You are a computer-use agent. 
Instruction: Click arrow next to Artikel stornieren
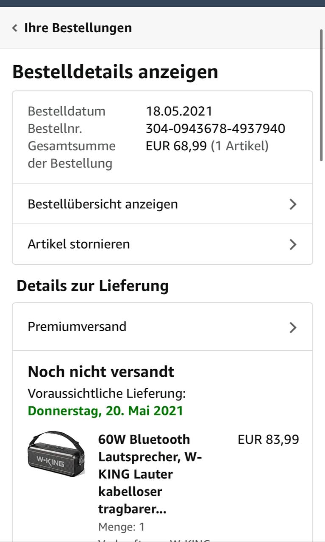293,244
